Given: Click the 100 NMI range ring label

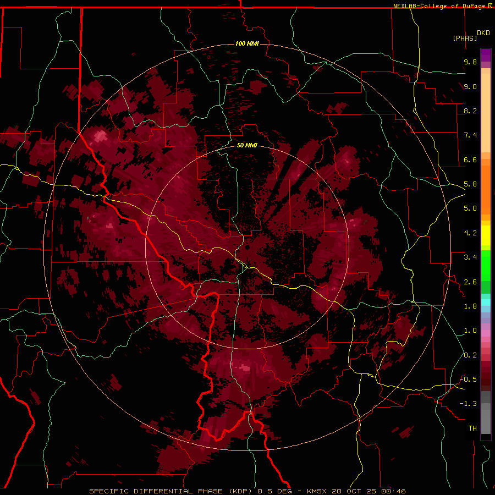Looking at the screenshot, I should [x=247, y=43].
